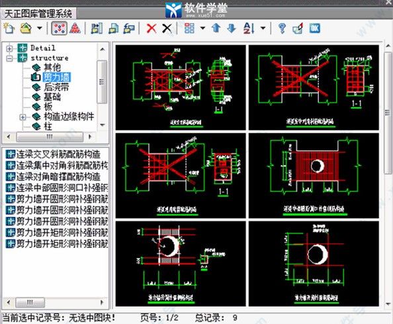The image size is (393, 324).
Task: Click the circular hole beam thumbnail
Action: click(314, 176)
